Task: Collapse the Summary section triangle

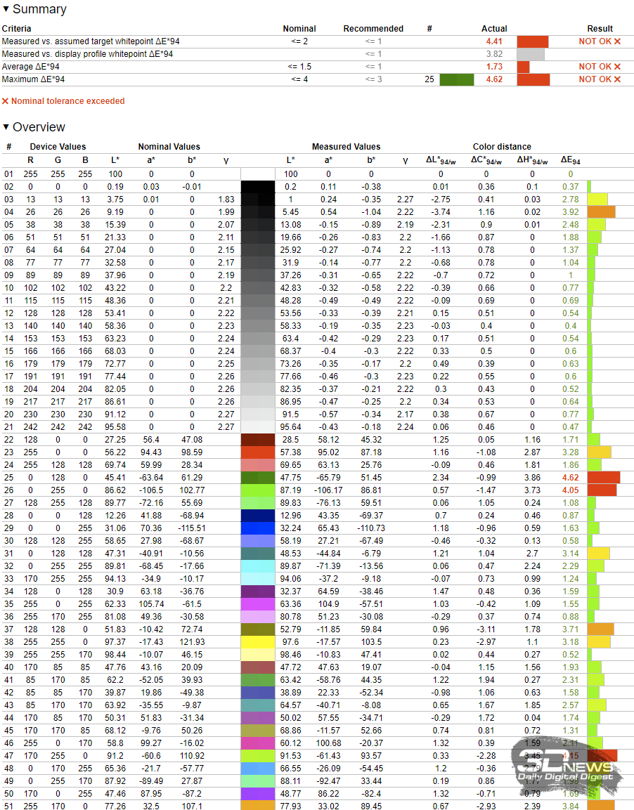Action: tap(6, 9)
